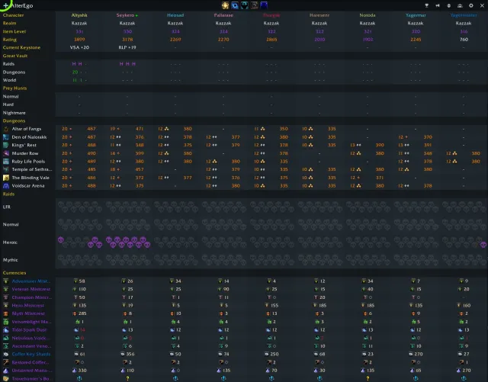This screenshot has height=382, width=488.
Task: Click the Dungeons section heading above Altar of Fangs
Action: (x=14, y=120)
